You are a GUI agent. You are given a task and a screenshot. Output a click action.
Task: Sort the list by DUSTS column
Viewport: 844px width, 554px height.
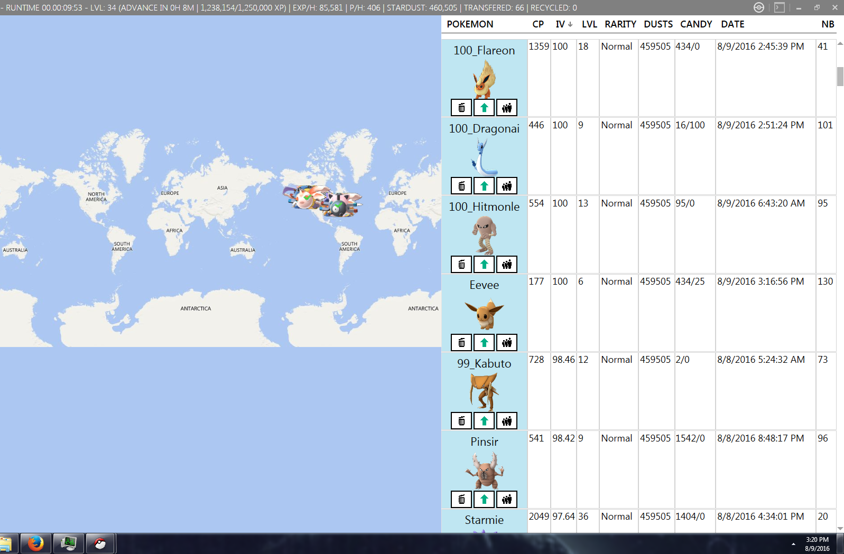(658, 24)
